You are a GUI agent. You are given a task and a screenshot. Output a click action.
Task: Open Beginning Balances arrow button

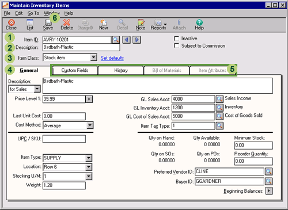pos(269,191)
